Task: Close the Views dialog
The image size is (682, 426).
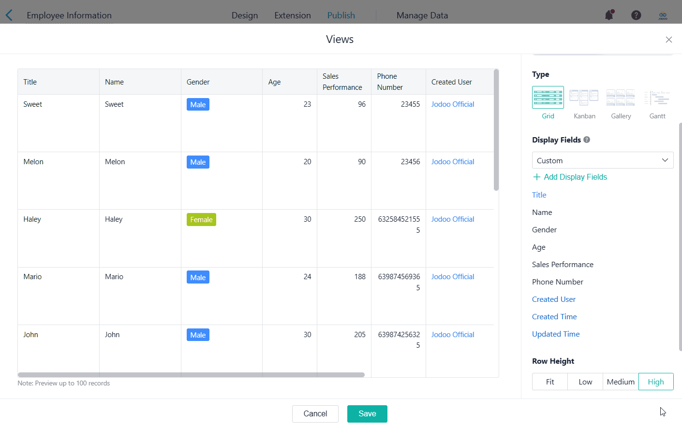Action: click(668, 40)
